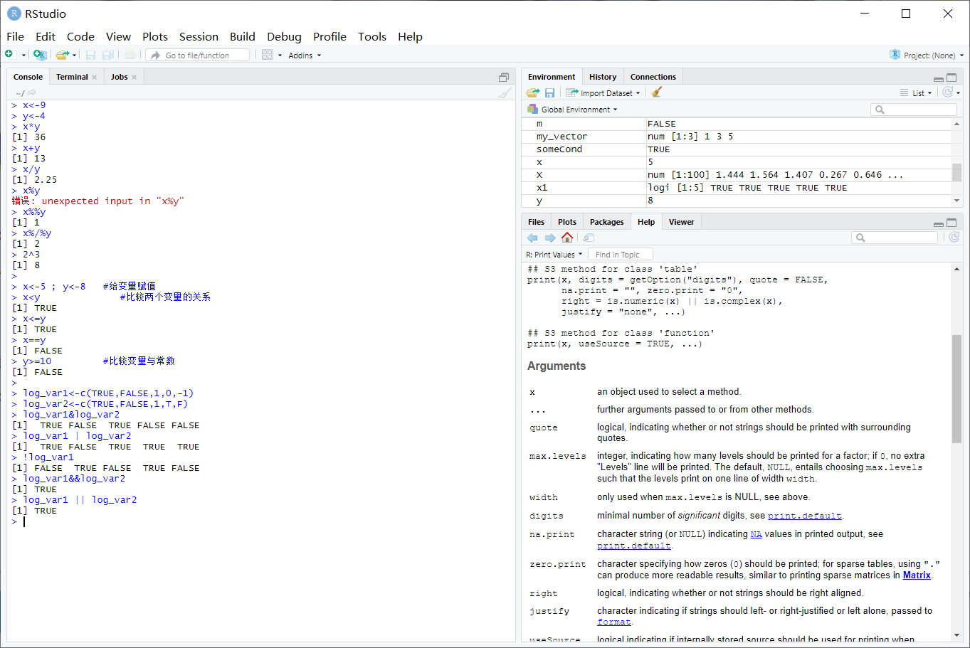Load workspace in Environment pane
Image resolution: width=970 pixels, height=648 pixels.
click(x=533, y=92)
